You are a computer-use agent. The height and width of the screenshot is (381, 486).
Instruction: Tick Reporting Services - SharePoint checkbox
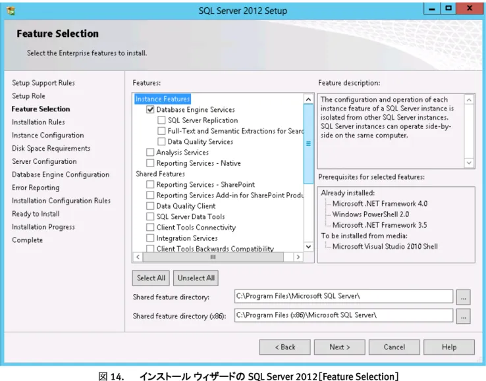tap(150, 185)
